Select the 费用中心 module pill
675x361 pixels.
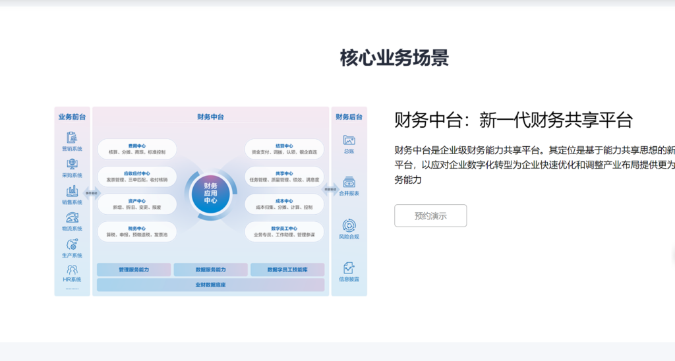(137, 149)
